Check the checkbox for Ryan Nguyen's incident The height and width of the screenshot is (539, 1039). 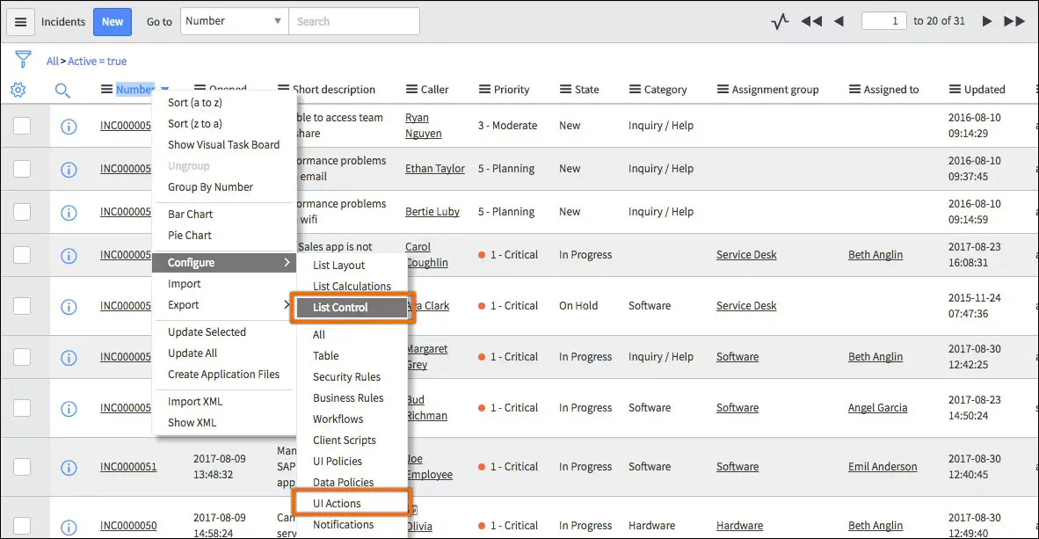(x=22, y=126)
